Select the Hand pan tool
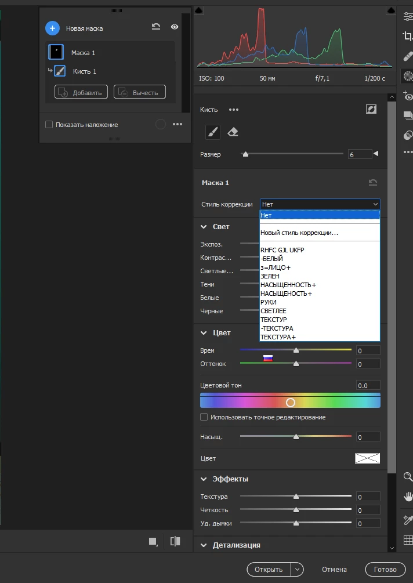The image size is (413, 583). [x=408, y=496]
